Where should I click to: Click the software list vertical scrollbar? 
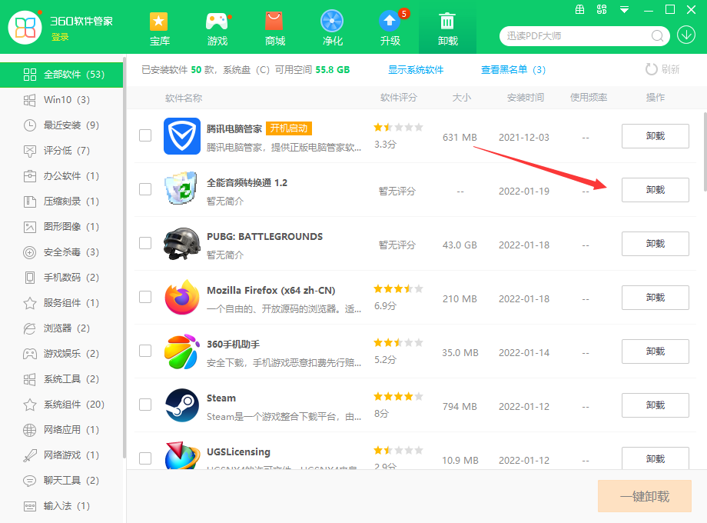pyautogui.click(x=704, y=152)
